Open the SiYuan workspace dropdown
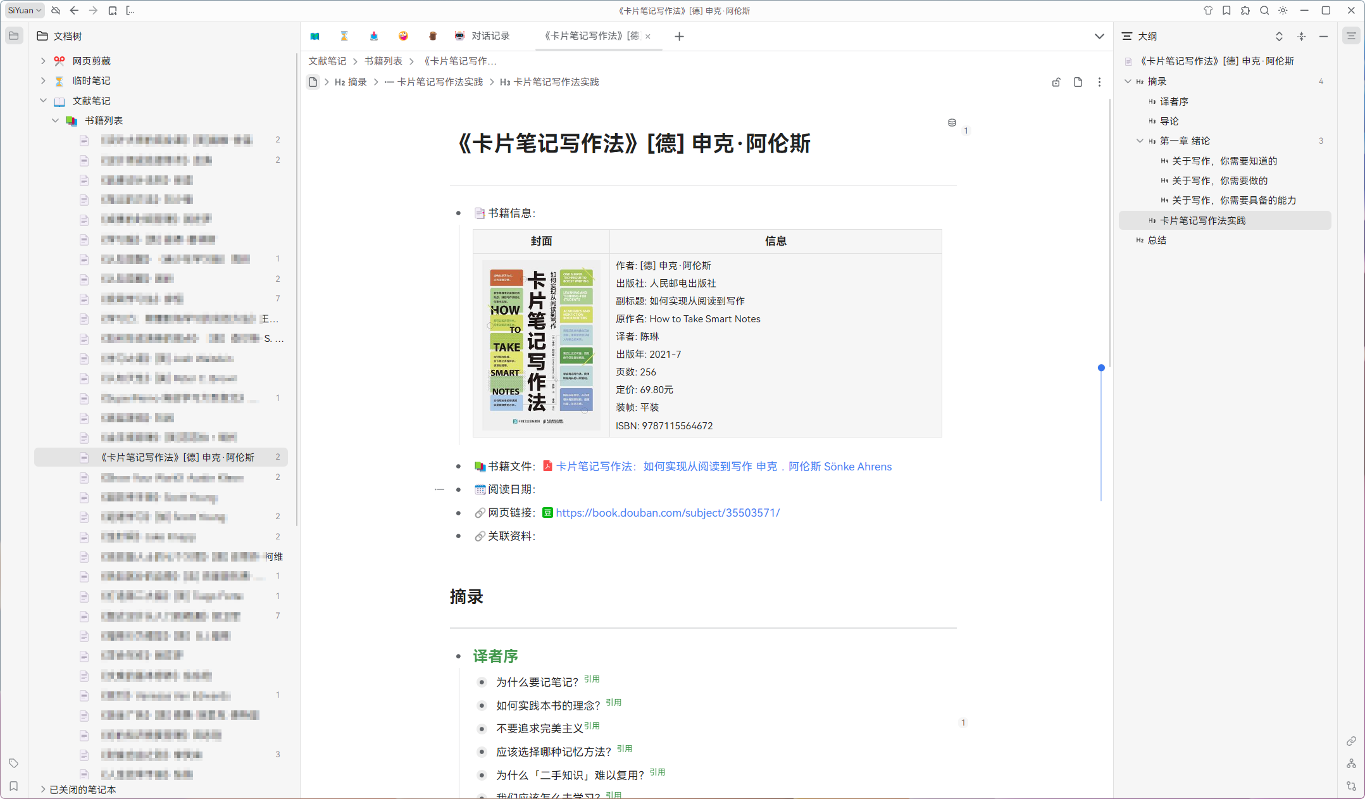Image resolution: width=1365 pixels, height=799 pixels. tap(23, 10)
